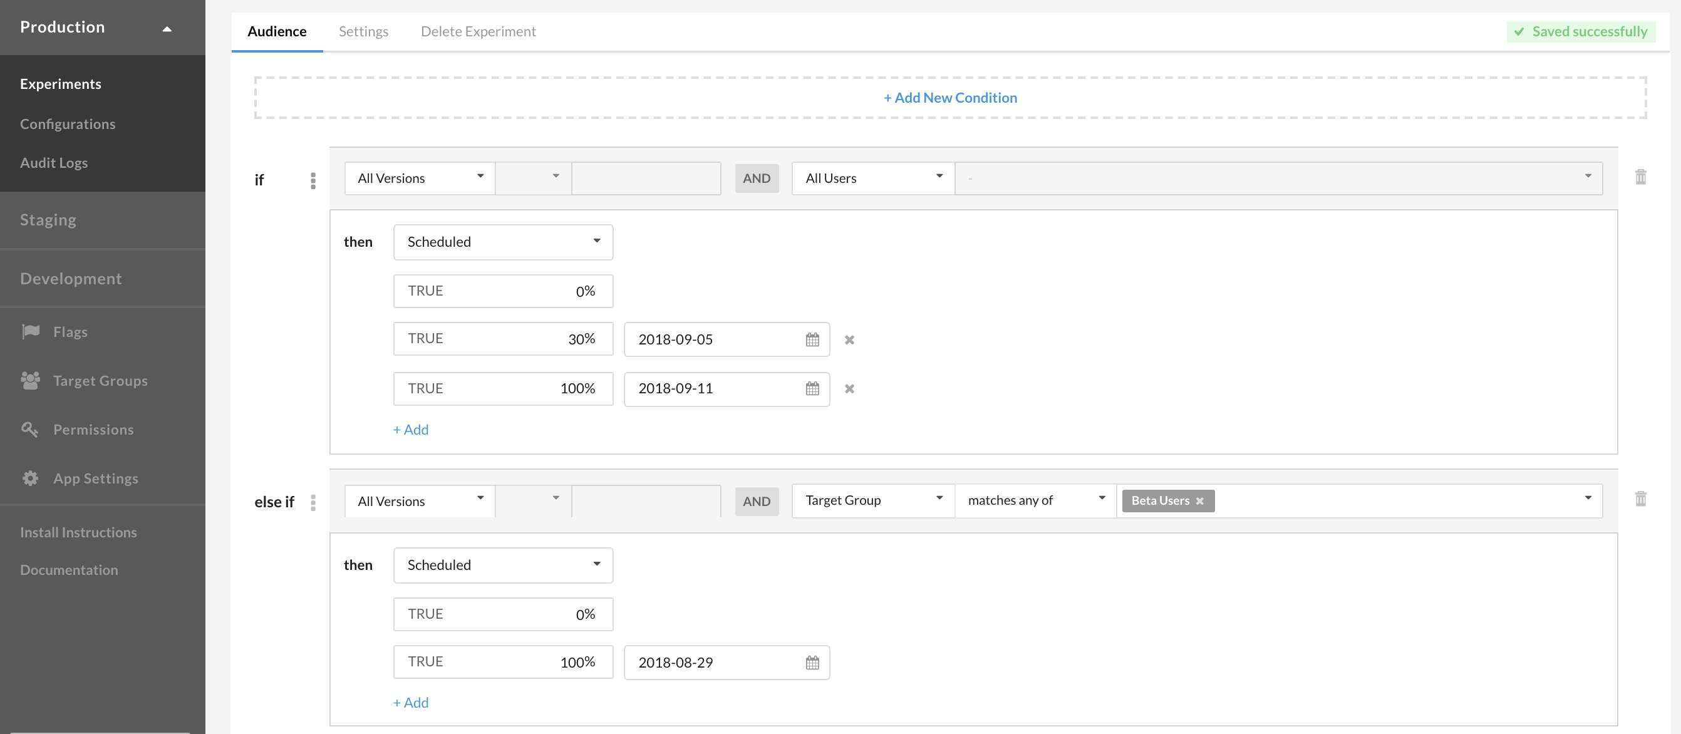Switch to the Settings tab
This screenshot has width=1681, height=734.
tap(363, 31)
